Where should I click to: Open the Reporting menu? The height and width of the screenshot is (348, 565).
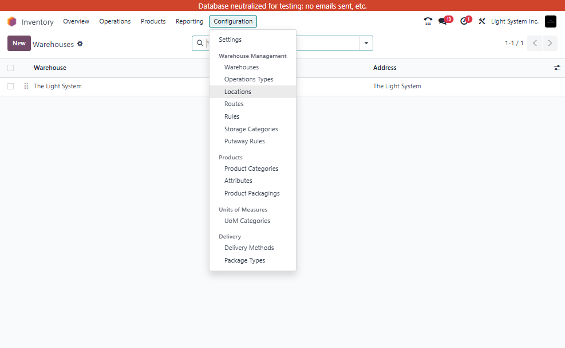tap(189, 21)
